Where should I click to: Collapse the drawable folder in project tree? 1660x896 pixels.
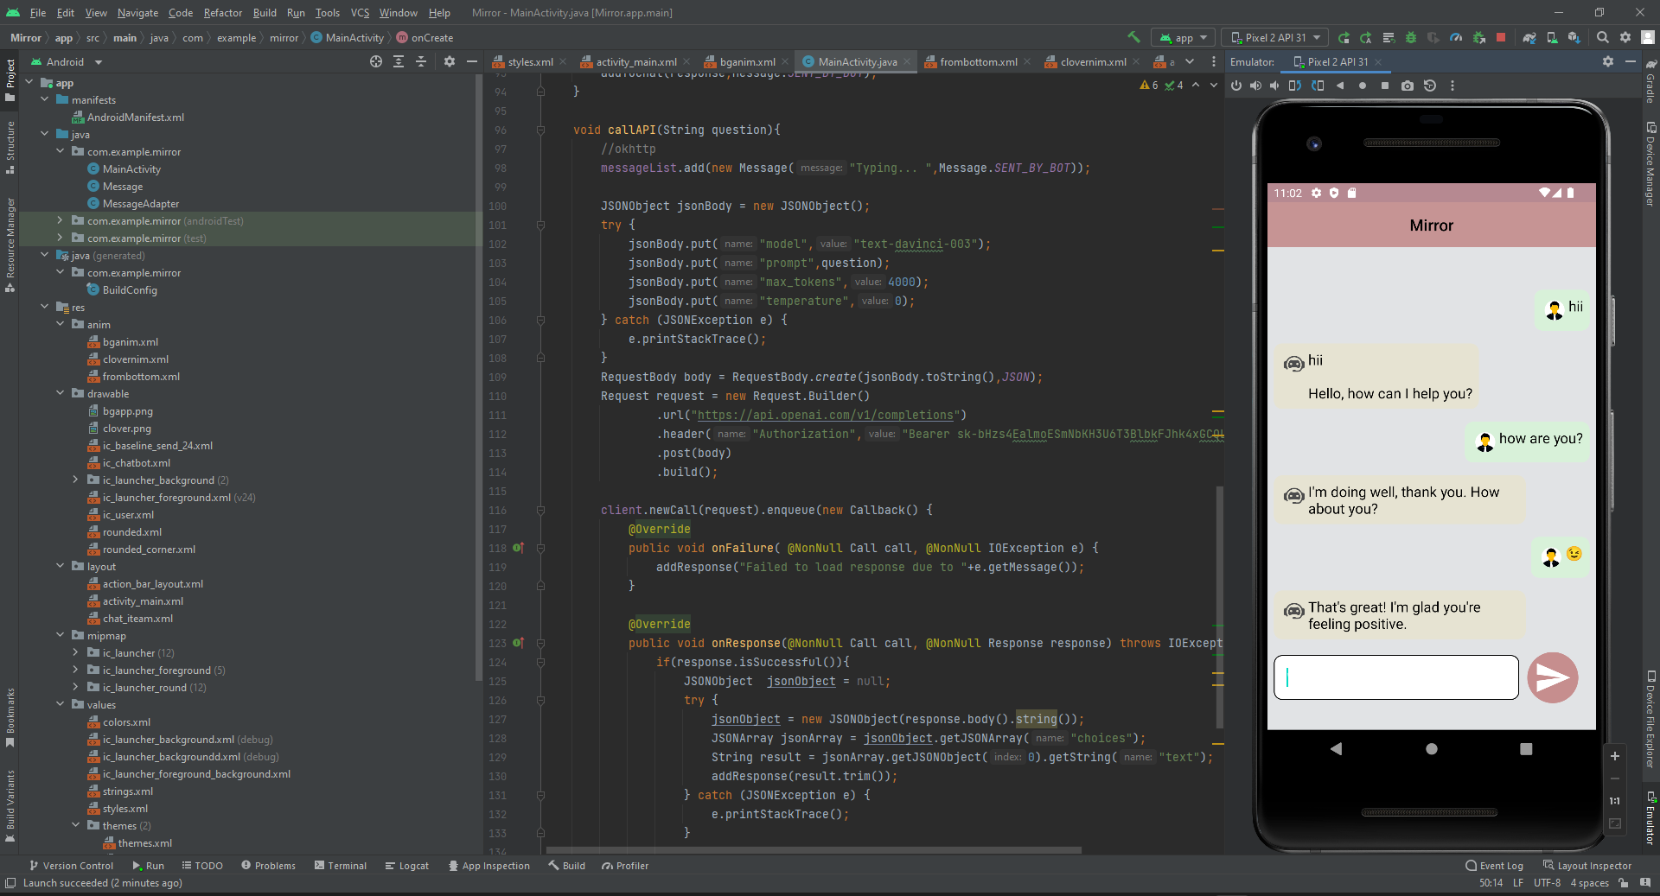[x=61, y=394]
